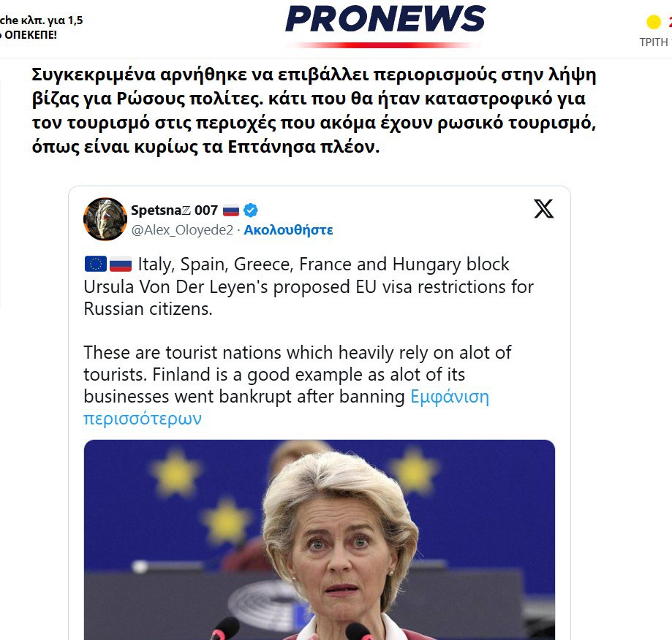Click the Russian flag emoji starting the tweet
Image resolution: width=672 pixels, height=640 pixels.
click(x=121, y=264)
